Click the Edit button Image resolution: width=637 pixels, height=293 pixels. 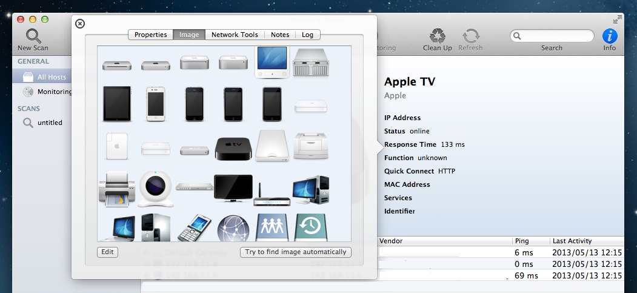(108, 252)
